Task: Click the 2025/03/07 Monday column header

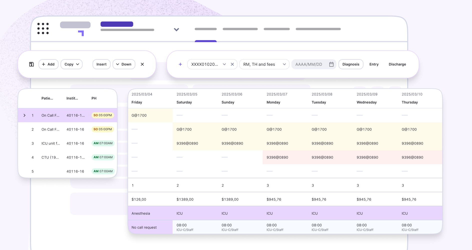Action: pos(285,98)
